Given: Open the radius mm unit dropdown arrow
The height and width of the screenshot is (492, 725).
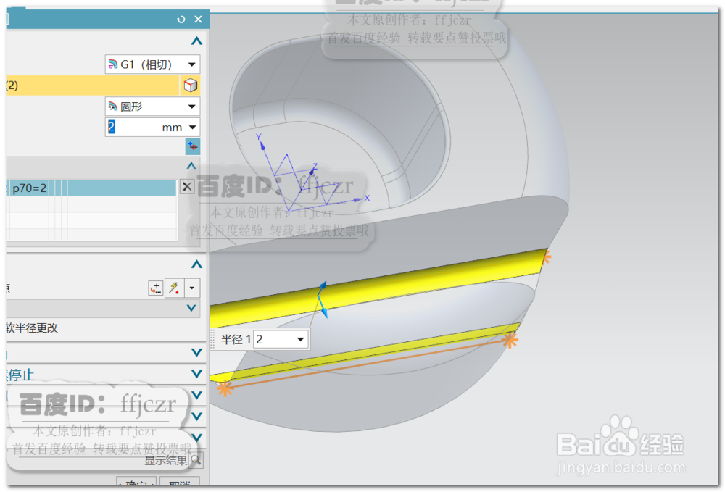Looking at the screenshot, I should point(192,127).
